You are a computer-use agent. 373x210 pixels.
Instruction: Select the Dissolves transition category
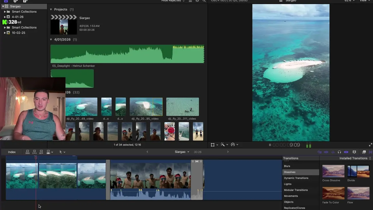(x=301, y=172)
